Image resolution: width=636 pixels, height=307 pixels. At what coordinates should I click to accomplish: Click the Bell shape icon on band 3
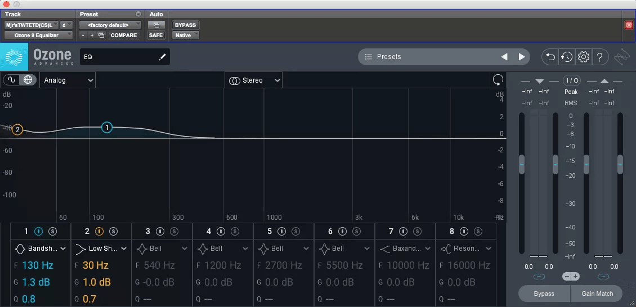142,249
